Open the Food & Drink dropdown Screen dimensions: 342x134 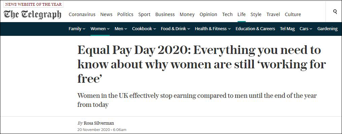189,29
